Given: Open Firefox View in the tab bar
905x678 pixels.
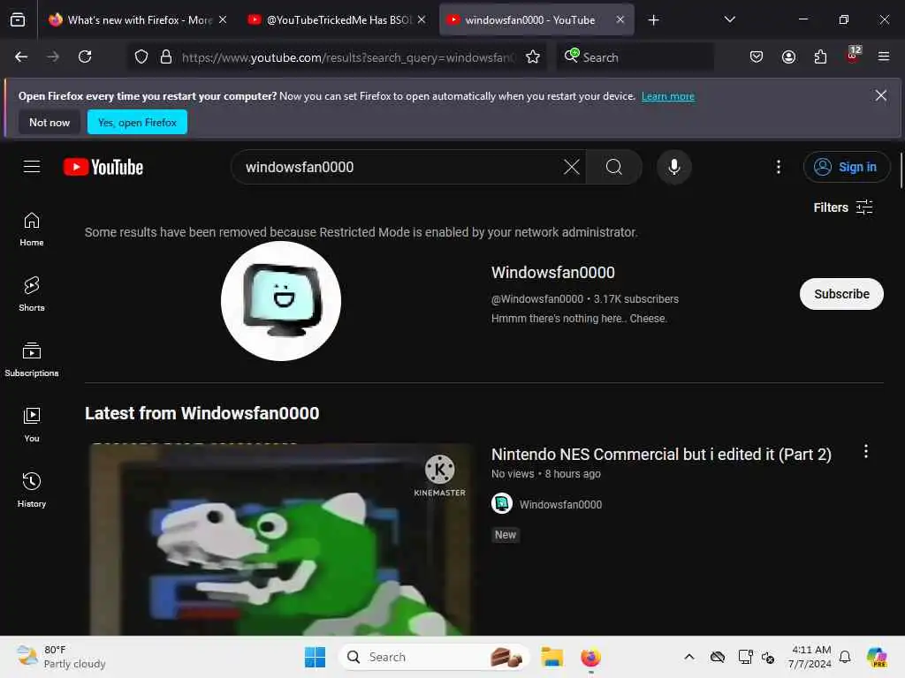Looking at the screenshot, I should coord(18,20).
